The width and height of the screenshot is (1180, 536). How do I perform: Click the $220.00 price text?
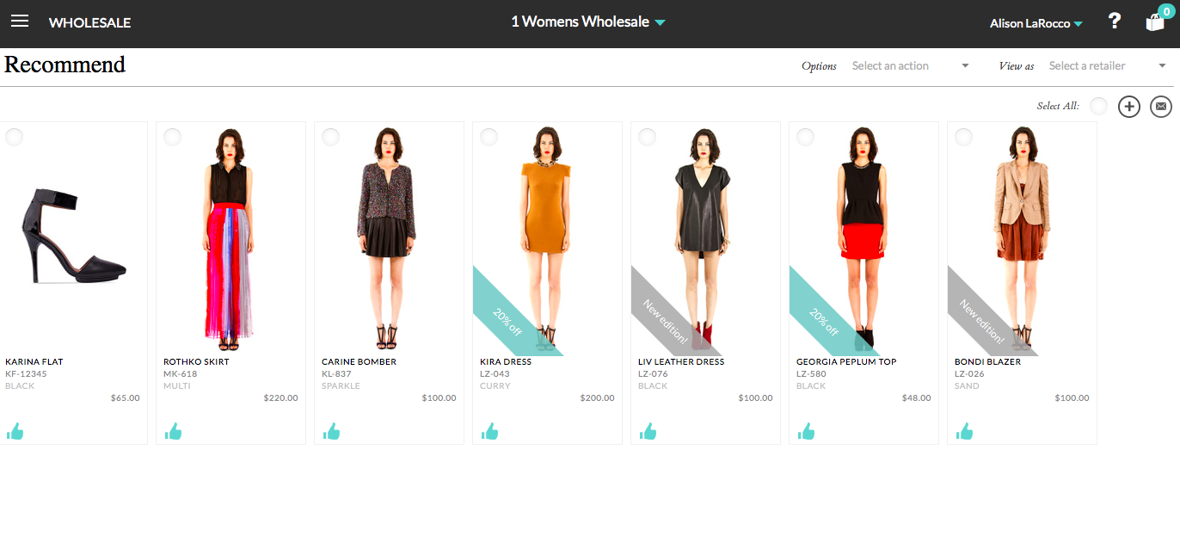tap(281, 397)
